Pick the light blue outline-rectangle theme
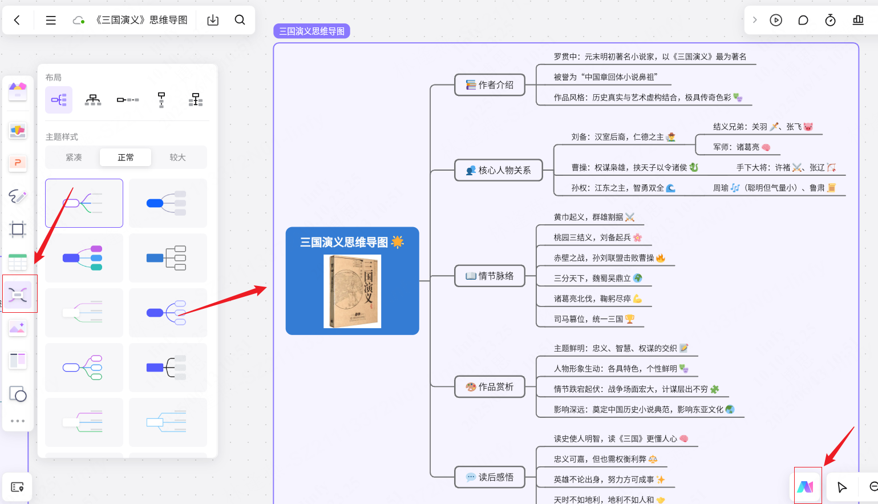Screen dimensions: 878x504 (x=168, y=422)
